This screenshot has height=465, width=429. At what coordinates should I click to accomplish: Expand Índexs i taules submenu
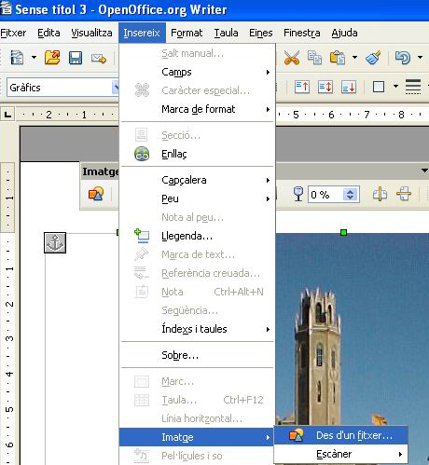197,329
